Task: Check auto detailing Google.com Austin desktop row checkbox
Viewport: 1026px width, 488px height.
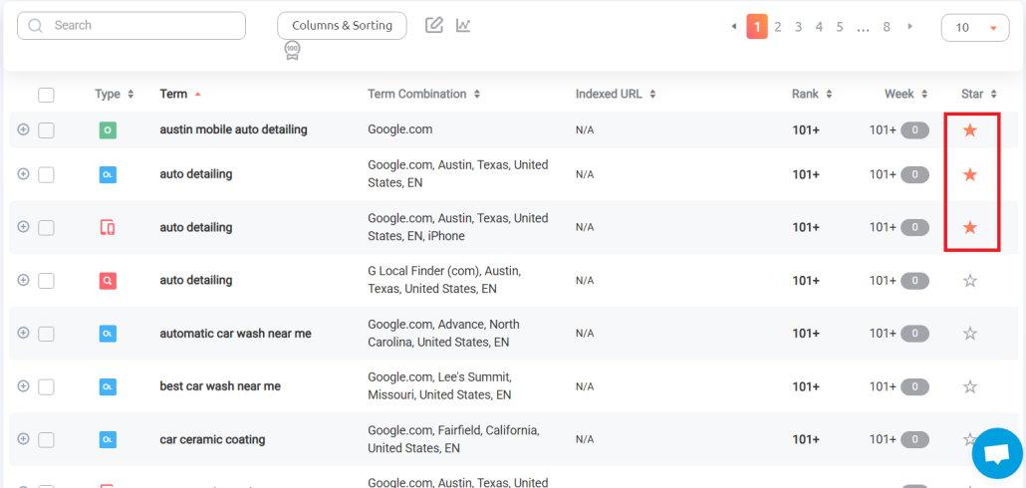Action: click(x=46, y=174)
